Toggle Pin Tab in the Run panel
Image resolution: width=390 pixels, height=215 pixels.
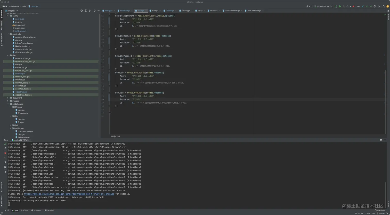(5, 172)
